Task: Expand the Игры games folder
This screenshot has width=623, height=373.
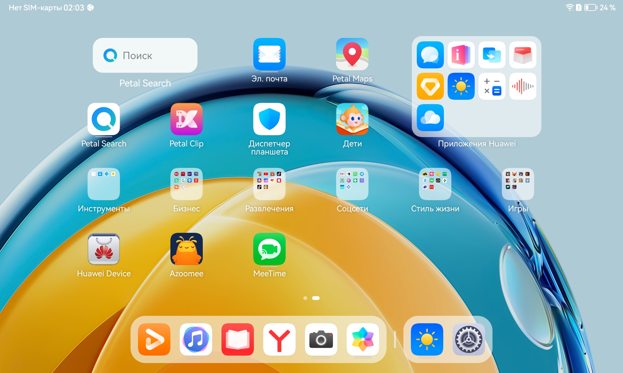Action: [x=518, y=184]
